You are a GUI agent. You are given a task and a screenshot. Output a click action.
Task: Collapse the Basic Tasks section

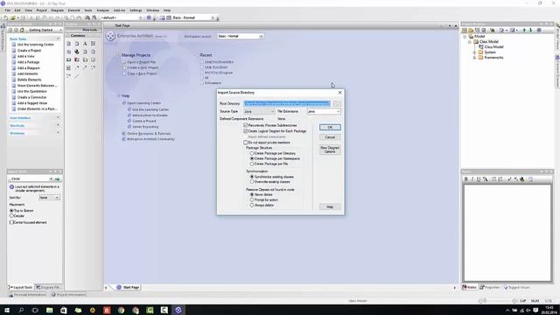coord(58,38)
